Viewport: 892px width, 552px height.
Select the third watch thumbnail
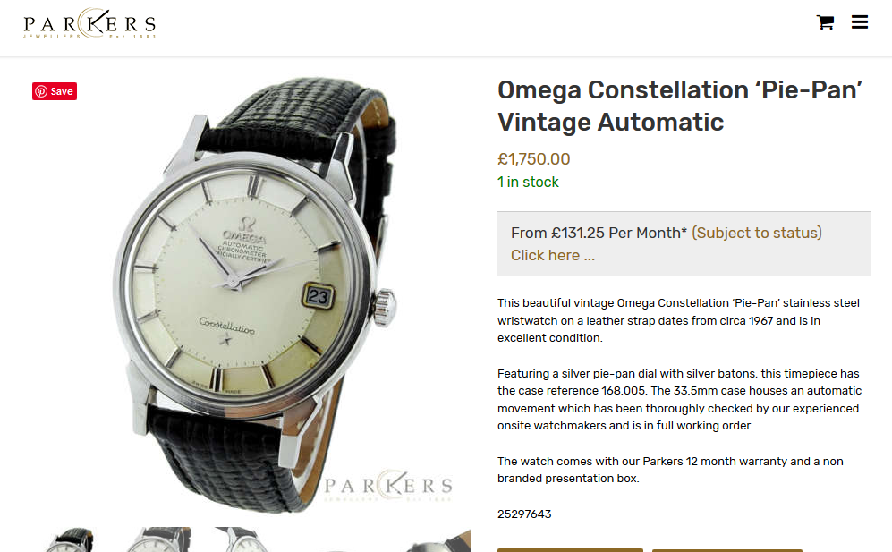242,539
